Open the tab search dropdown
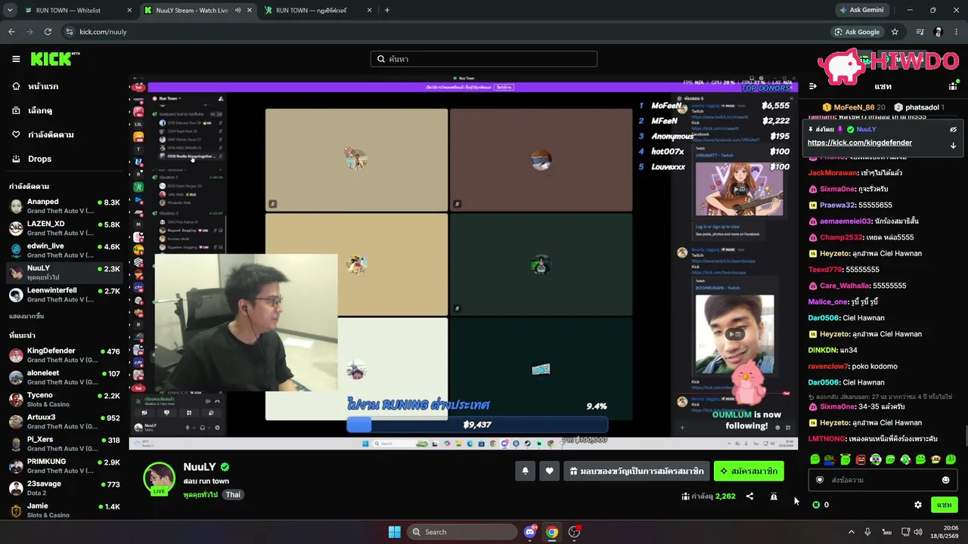The image size is (968, 544). pyautogui.click(x=10, y=11)
